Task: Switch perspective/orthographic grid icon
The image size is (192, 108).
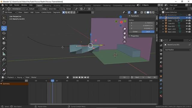Action: coord(124,42)
